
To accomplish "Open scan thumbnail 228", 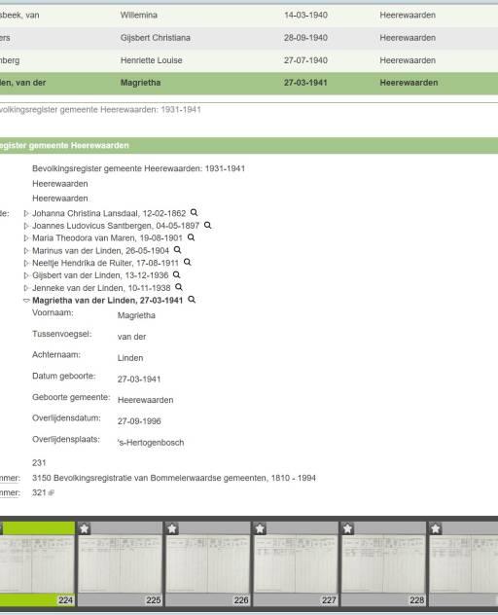I will point(383,563).
